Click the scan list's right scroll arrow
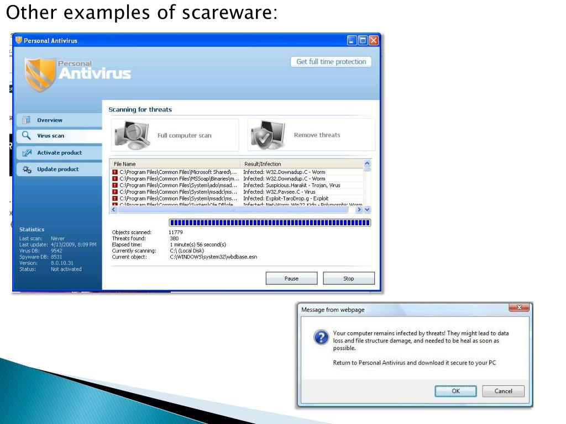Screen dimensions: 566x424 click(x=359, y=209)
